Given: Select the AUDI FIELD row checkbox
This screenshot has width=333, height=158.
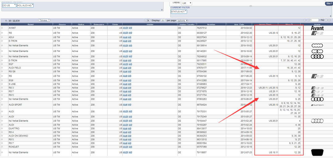Looking at the screenshot, I should coord(2,68).
